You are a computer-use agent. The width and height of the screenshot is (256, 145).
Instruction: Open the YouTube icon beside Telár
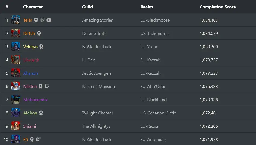pos(49,20)
